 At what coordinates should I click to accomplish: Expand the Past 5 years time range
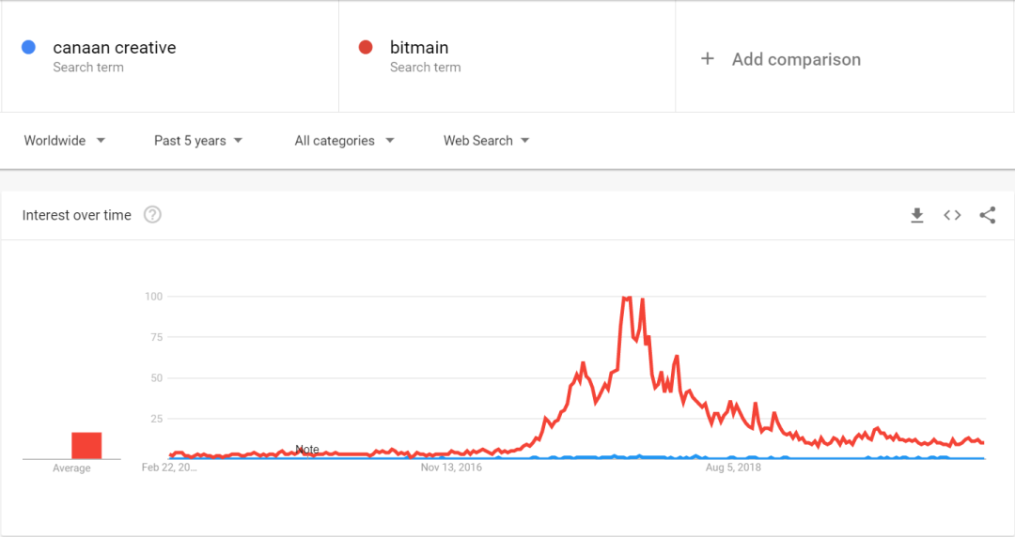[x=198, y=141]
